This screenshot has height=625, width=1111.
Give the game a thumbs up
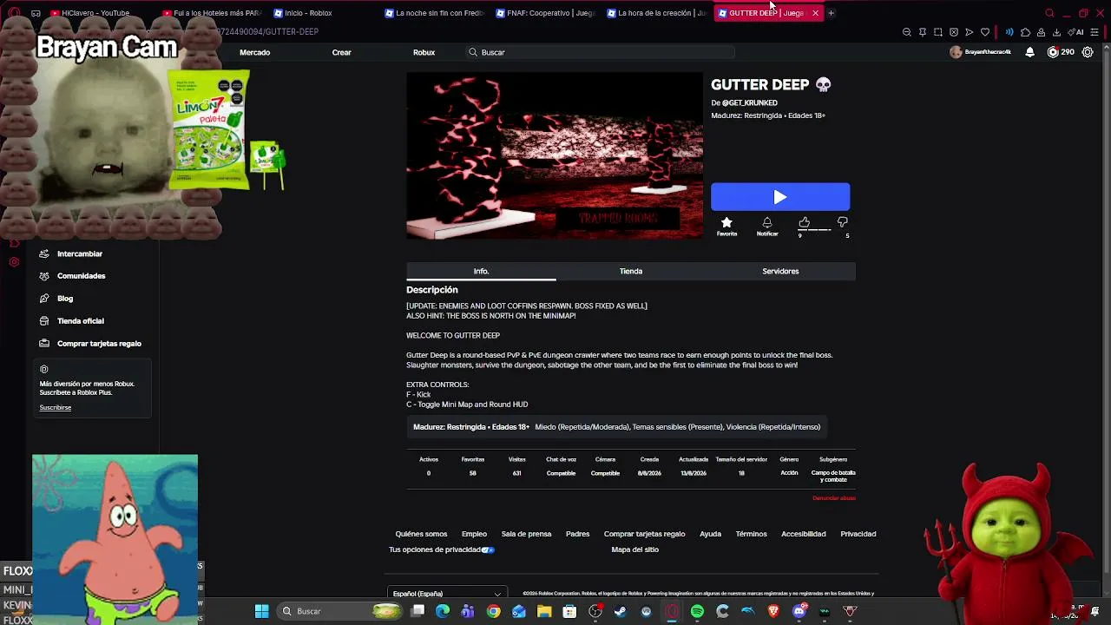pyautogui.click(x=804, y=223)
